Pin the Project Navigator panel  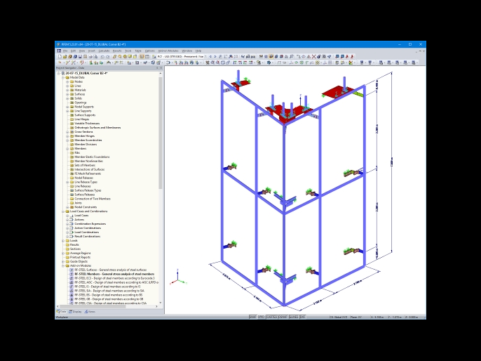[157, 68]
